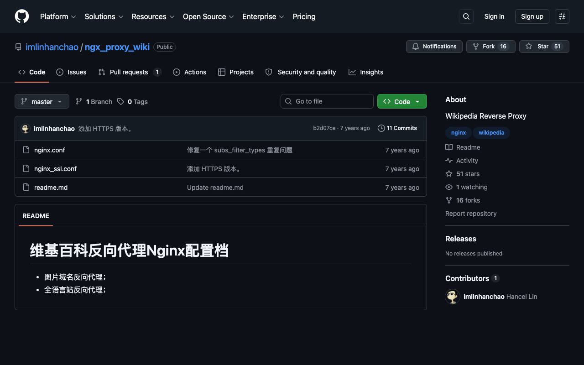The height and width of the screenshot is (365, 584).
Task: Fork the repository
Action: [491, 47]
